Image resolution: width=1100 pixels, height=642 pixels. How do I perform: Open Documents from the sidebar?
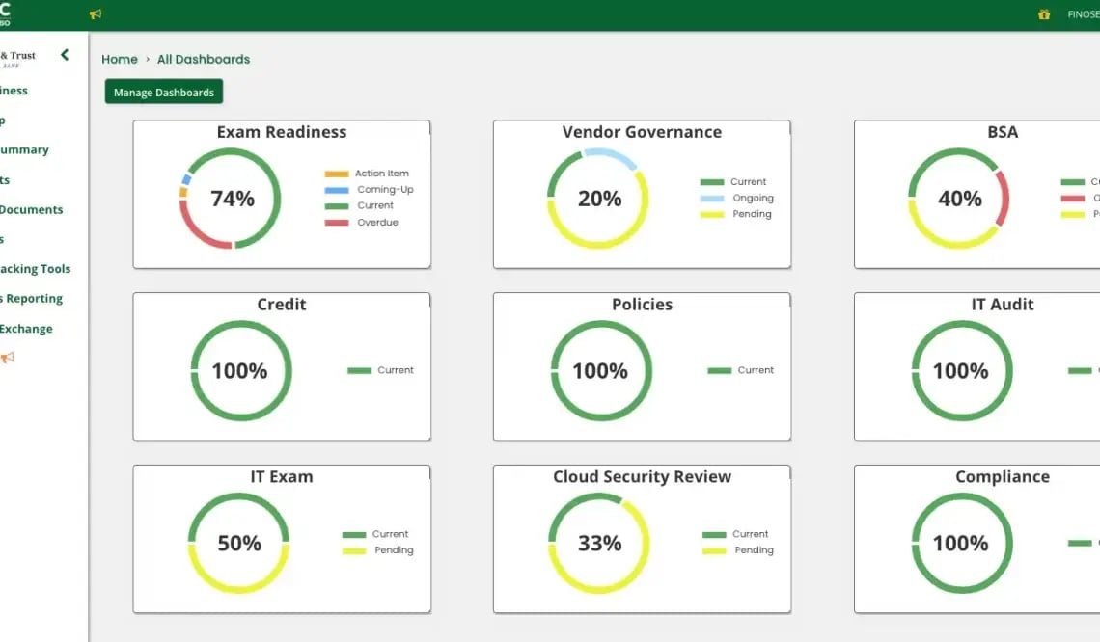point(32,209)
